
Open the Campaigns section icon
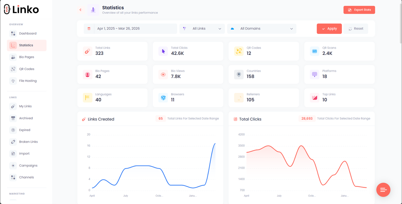click(12, 165)
